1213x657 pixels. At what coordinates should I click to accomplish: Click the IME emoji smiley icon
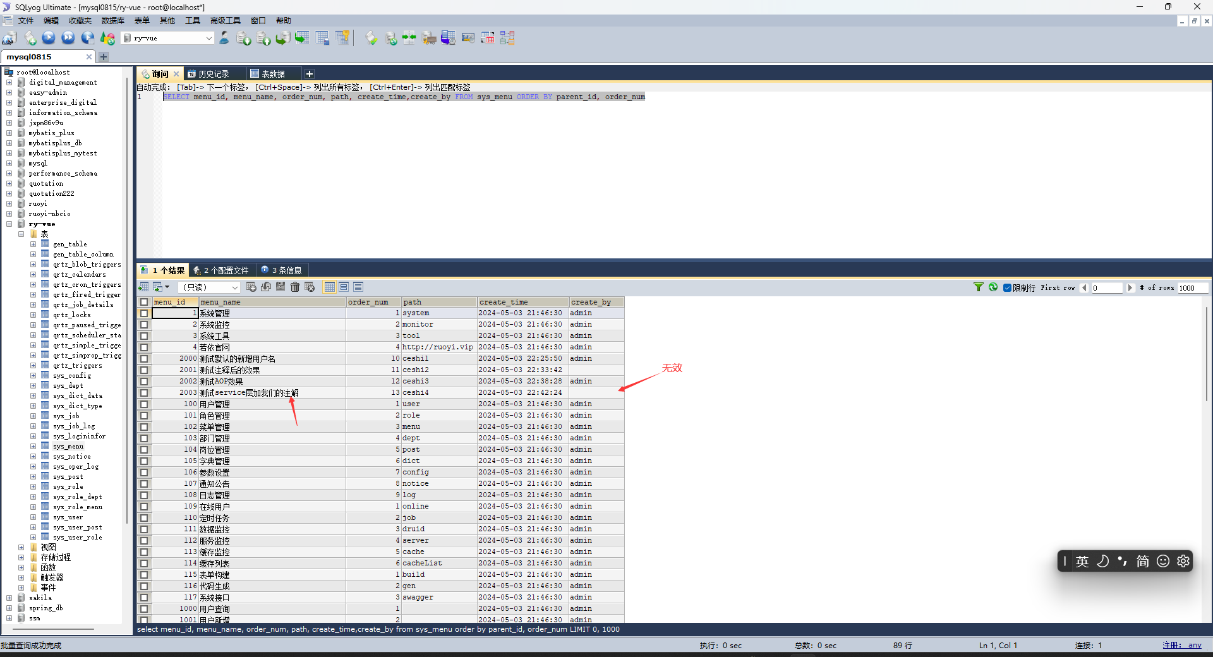(x=1163, y=561)
